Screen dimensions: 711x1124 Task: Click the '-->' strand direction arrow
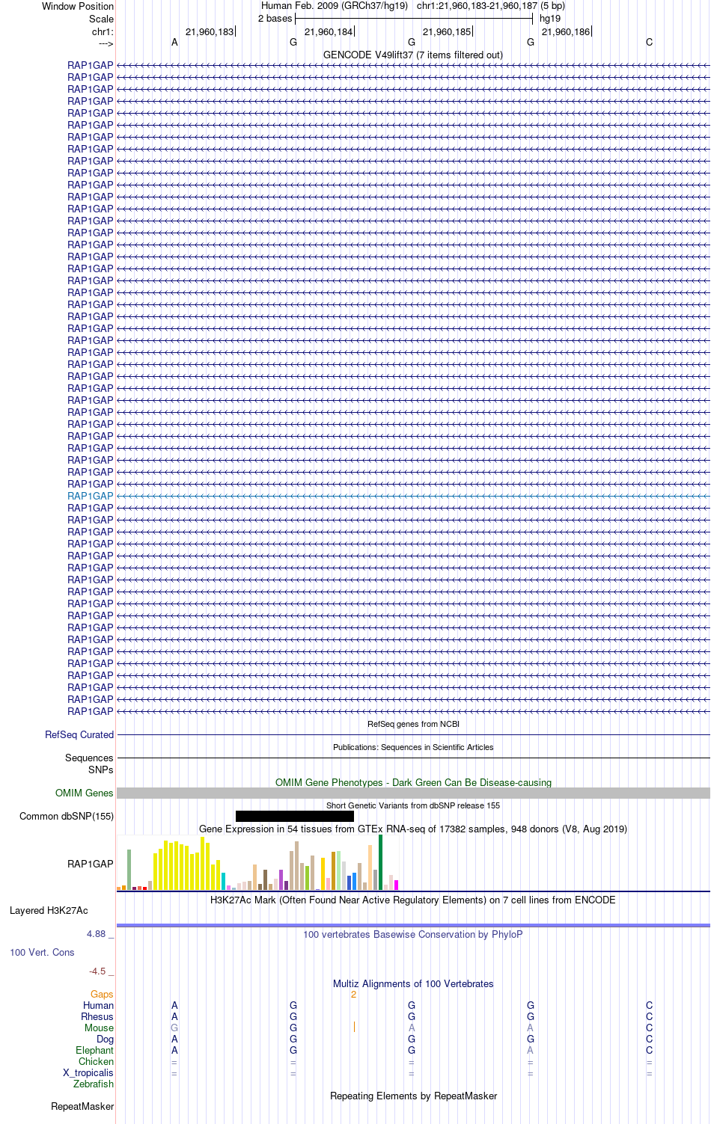click(106, 43)
